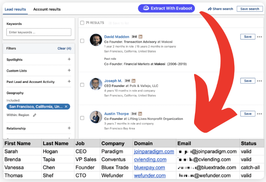This screenshot has width=266, height=182.
Task: Expand the Relationship filter
Action: (x=69, y=128)
